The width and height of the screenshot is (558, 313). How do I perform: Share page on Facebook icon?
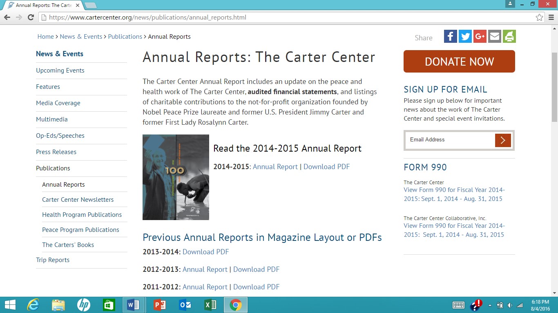(451, 36)
